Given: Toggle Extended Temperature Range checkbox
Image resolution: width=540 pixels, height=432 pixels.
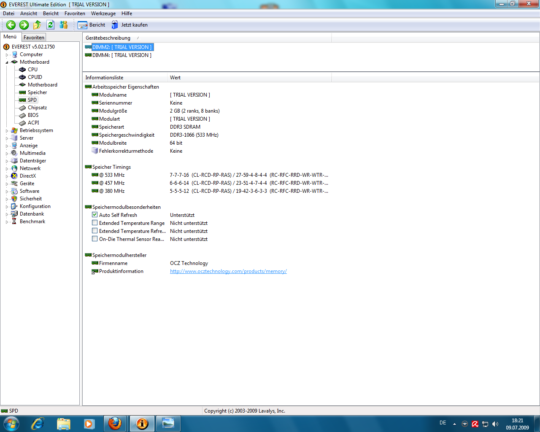Looking at the screenshot, I should pyautogui.click(x=95, y=223).
